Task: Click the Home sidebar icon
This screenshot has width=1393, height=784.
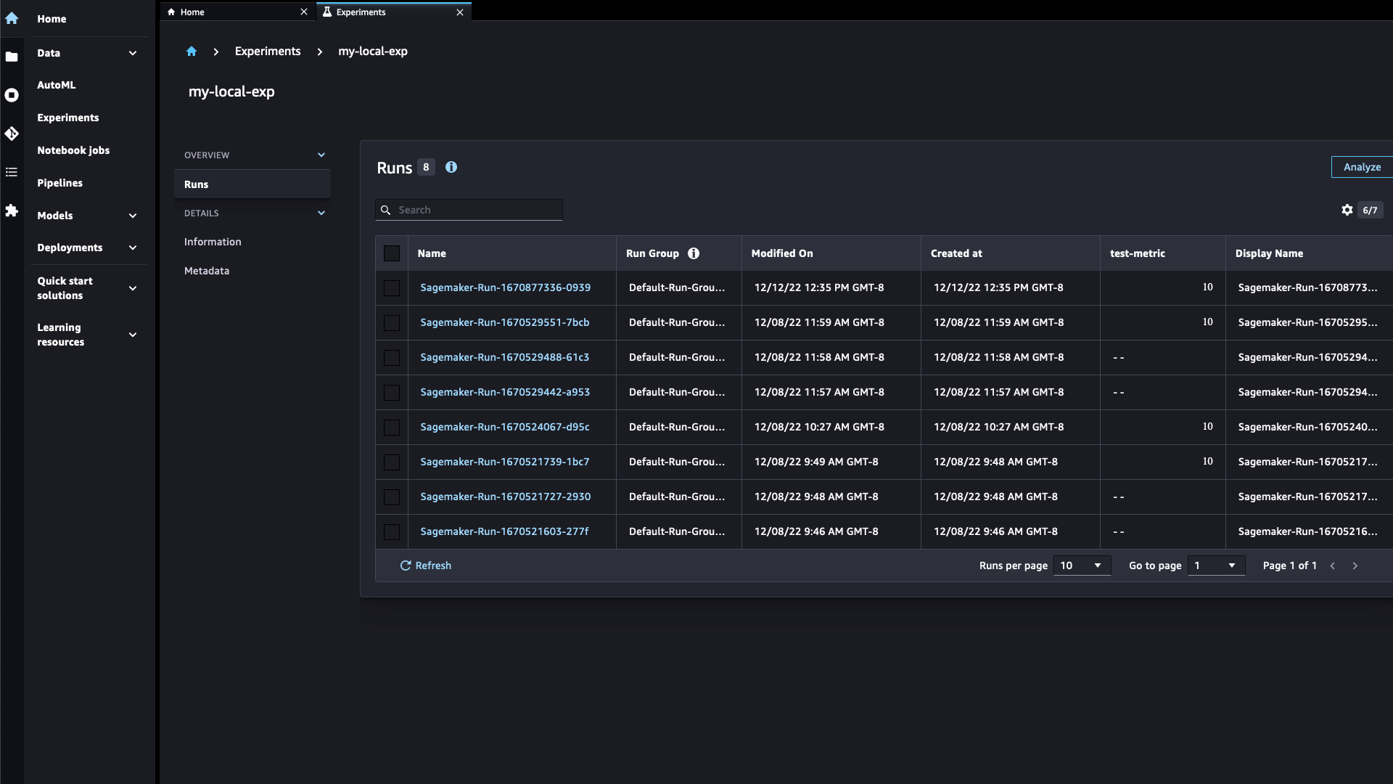Action: point(12,18)
